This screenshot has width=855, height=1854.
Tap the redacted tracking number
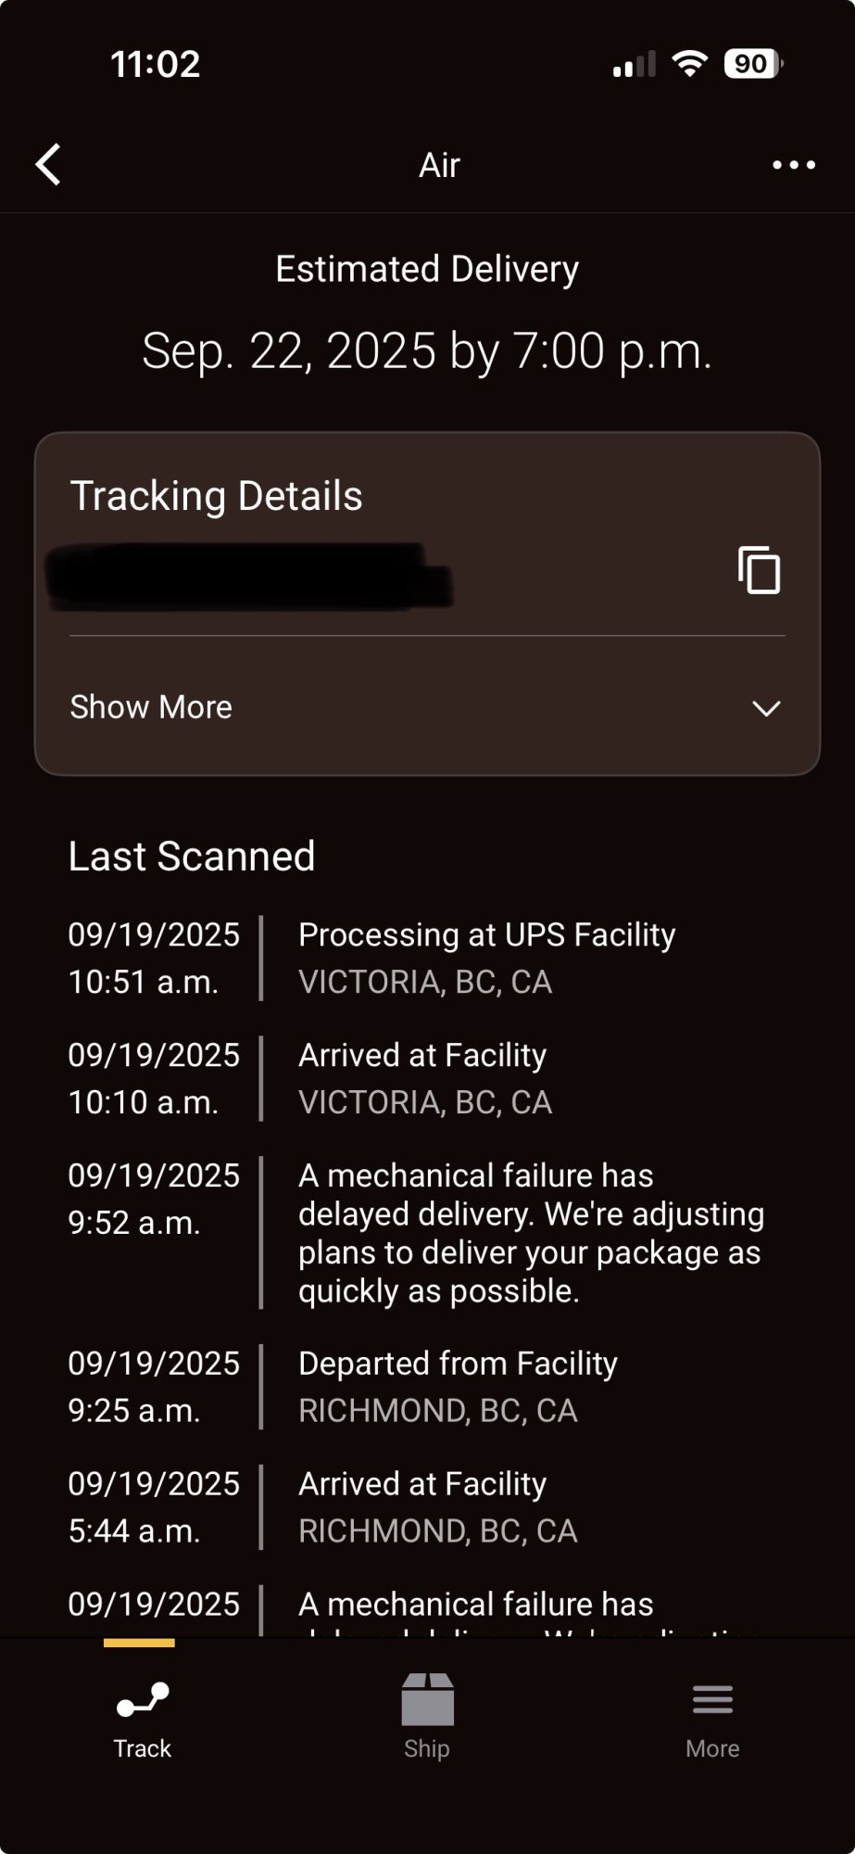(x=248, y=577)
